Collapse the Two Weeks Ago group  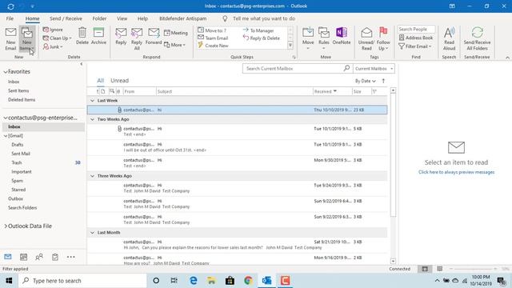click(x=93, y=119)
